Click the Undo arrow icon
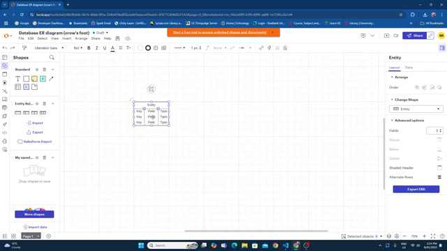The image size is (447, 251). pos(5,48)
